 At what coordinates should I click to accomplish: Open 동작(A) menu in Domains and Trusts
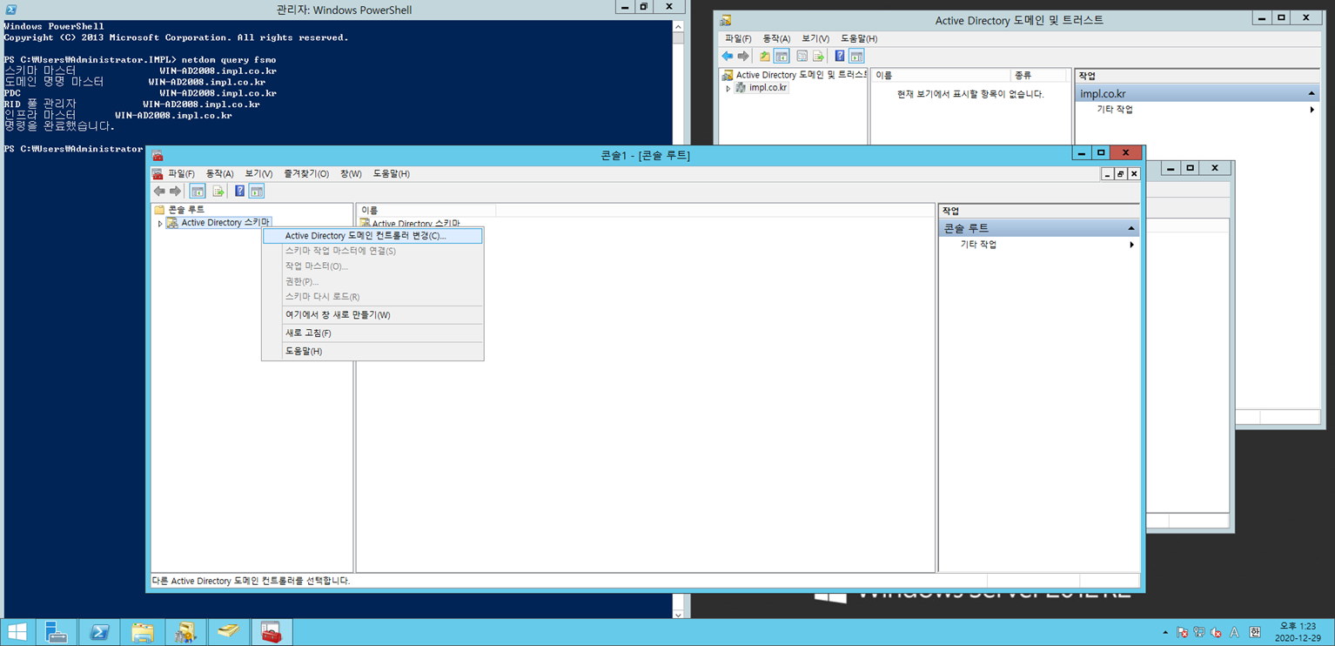(x=776, y=39)
